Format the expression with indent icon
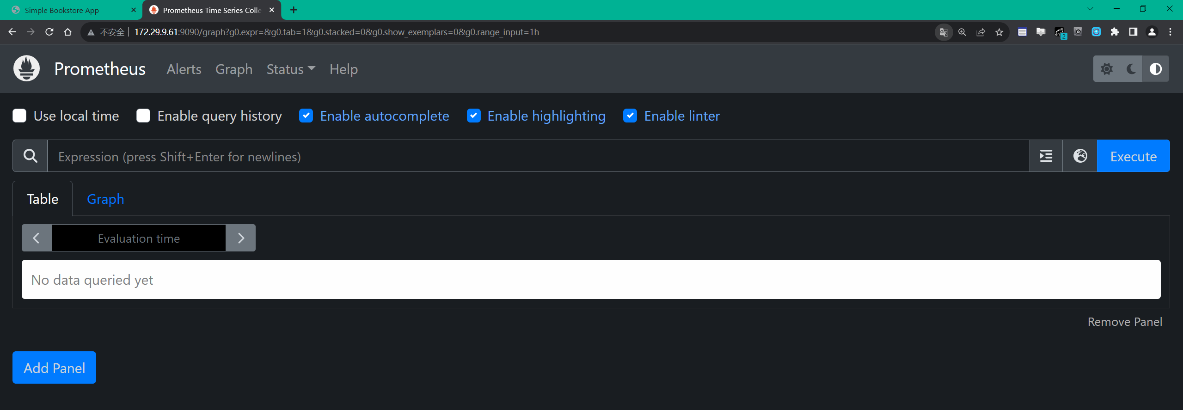Image resolution: width=1183 pixels, height=410 pixels. click(1046, 156)
